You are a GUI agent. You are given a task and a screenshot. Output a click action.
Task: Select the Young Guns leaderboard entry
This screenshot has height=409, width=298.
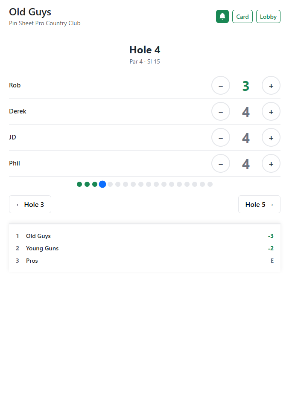pyautogui.click(x=145, y=248)
